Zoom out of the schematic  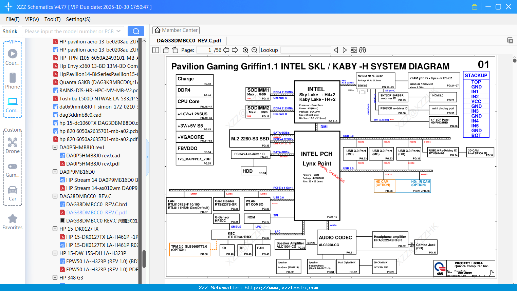[x=254, y=50]
